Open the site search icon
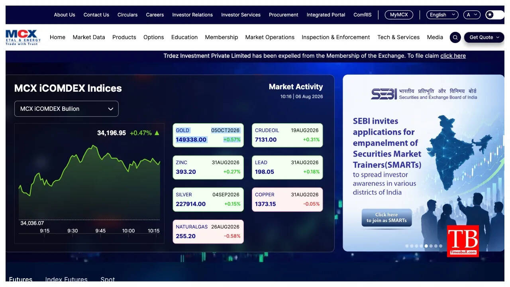This screenshot has height=287, width=510. tap(455, 37)
